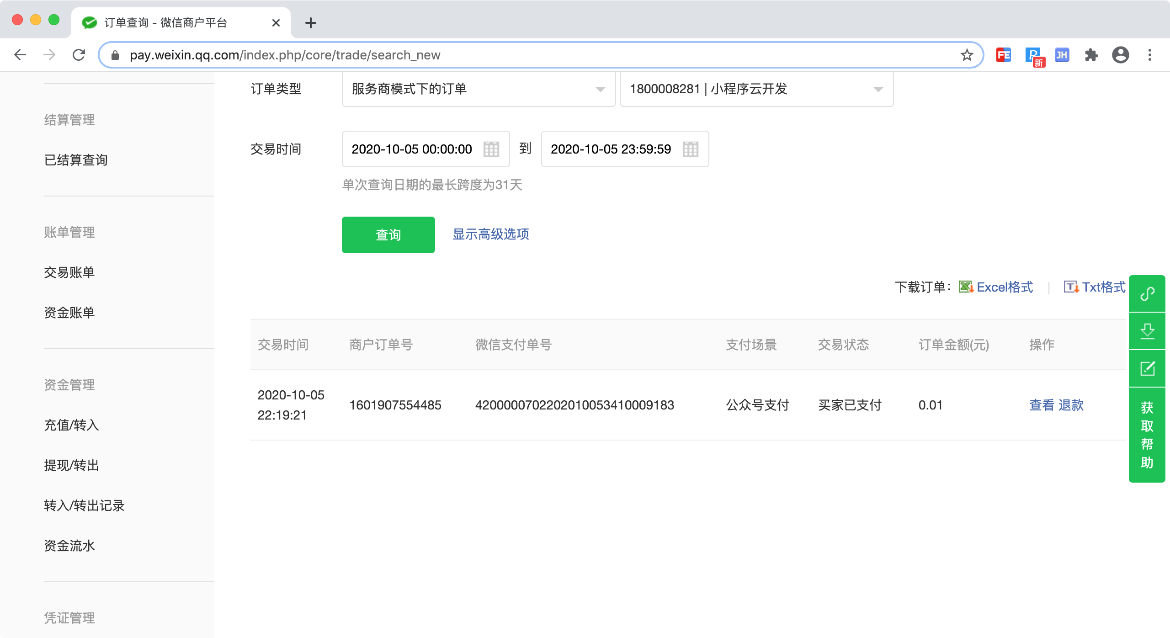Open the 1800008281 小程序云开发 merchant dropdown
Viewport: 1170px width, 638px height.
coord(756,89)
